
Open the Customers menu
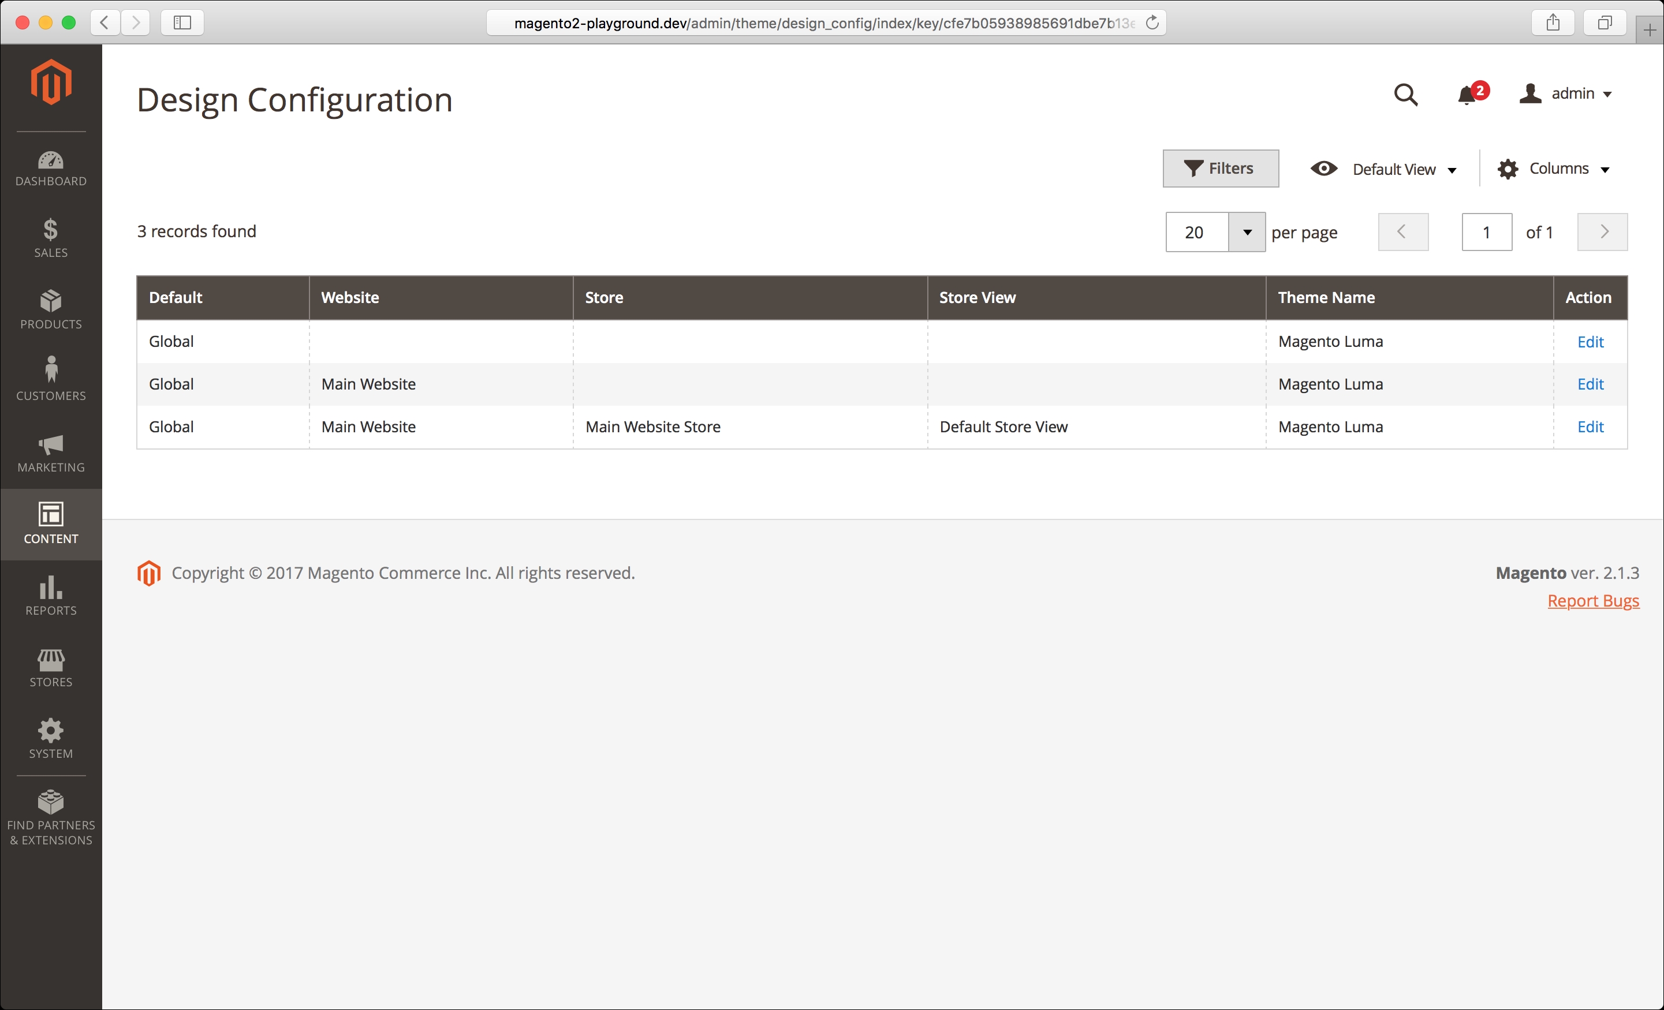pyautogui.click(x=51, y=381)
